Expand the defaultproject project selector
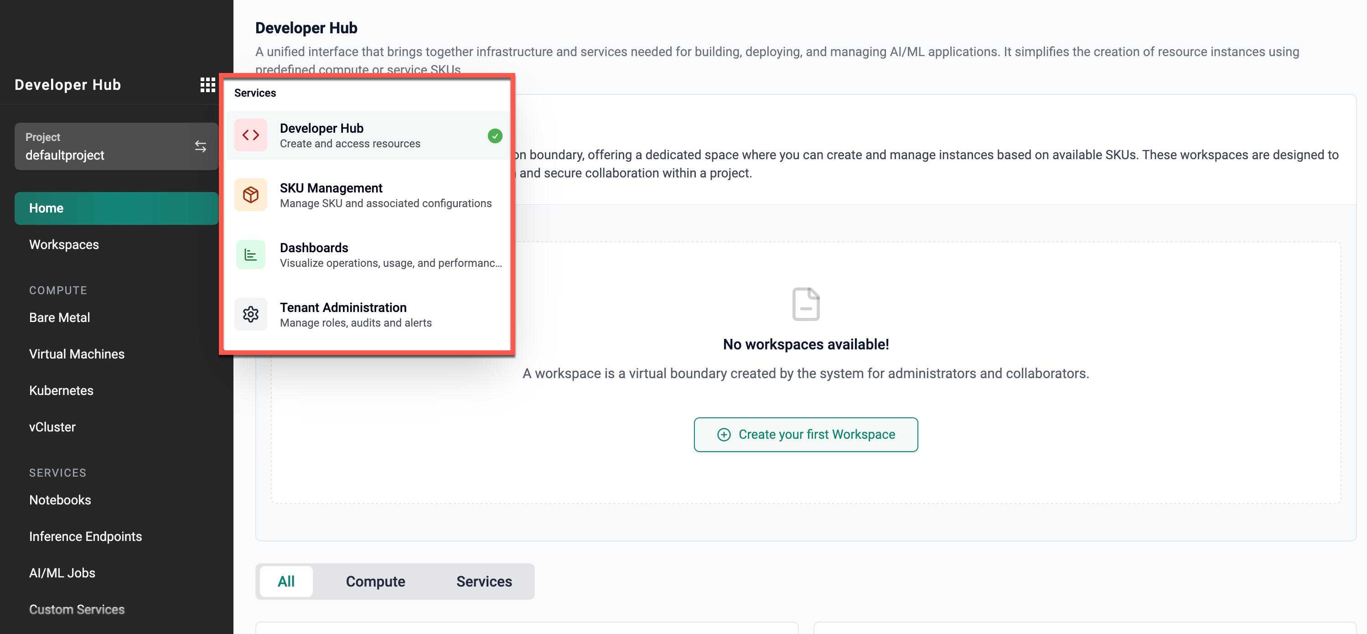Viewport: 1367px width, 634px height. [x=106, y=146]
